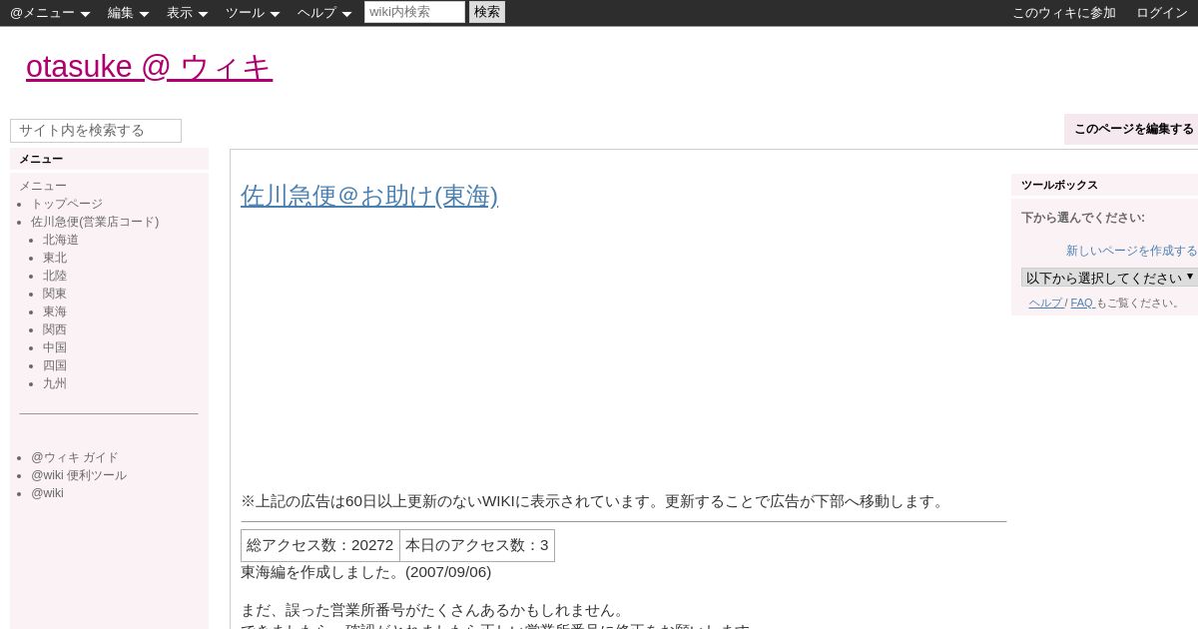Select 関西 in sidebar
This screenshot has width=1198, height=629.
[55, 329]
